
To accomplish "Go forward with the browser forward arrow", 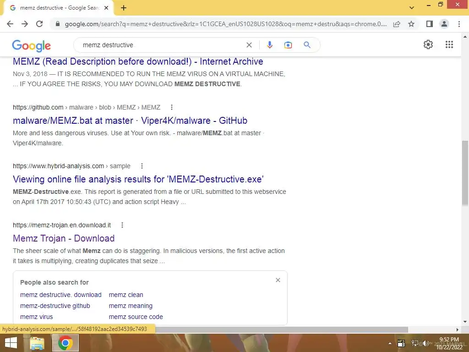I will pyautogui.click(x=25, y=24).
